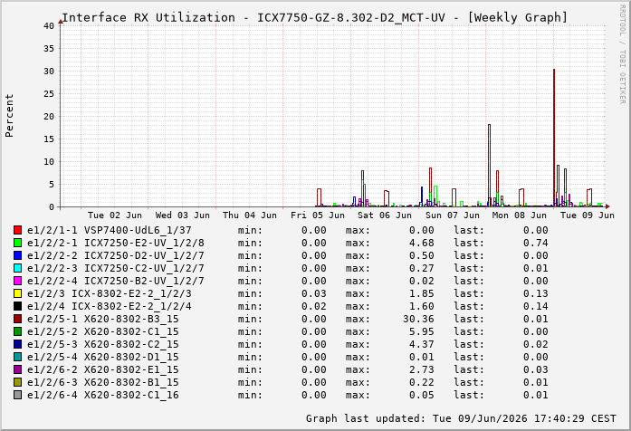Click the teal swatch for e1/2/5-4 X620-8302-D1_15
The image size is (631, 431).
point(17,357)
